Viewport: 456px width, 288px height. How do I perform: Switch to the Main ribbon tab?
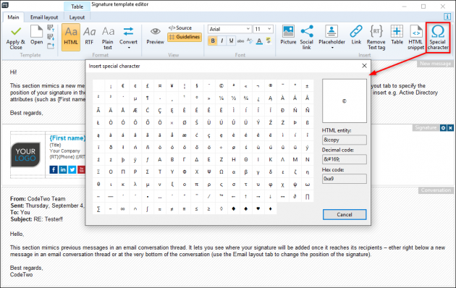(x=13, y=17)
